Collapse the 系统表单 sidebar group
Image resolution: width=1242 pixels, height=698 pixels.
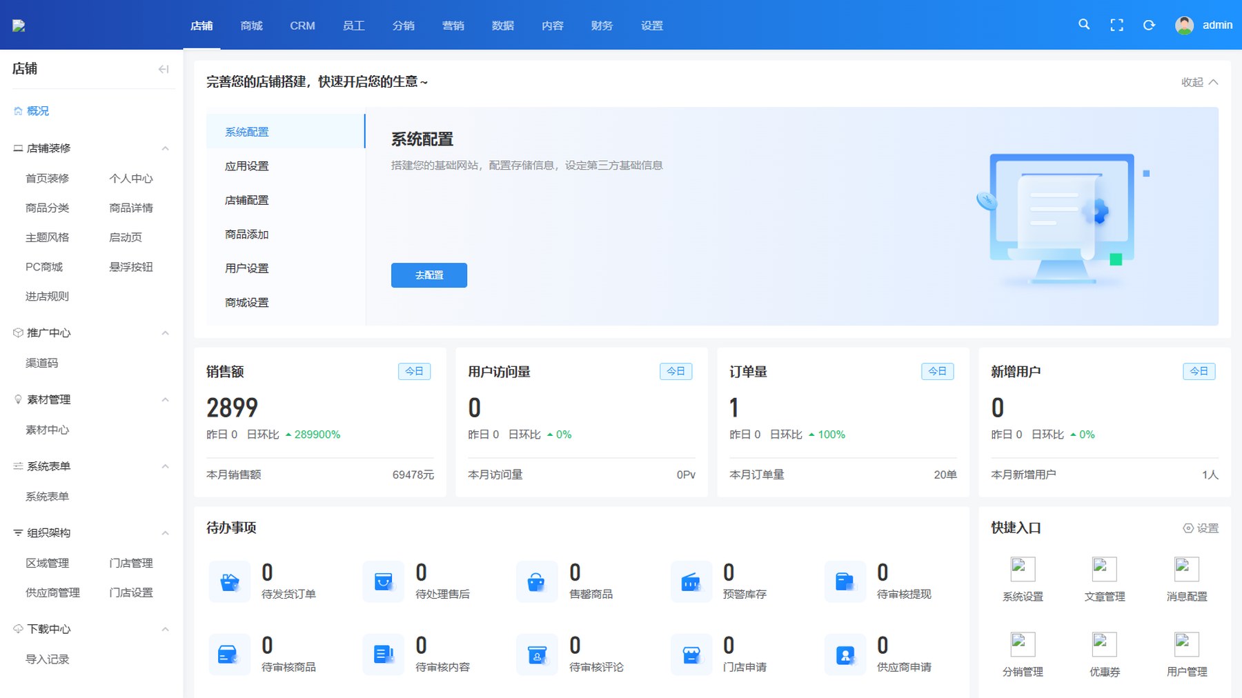click(x=165, y=466)
